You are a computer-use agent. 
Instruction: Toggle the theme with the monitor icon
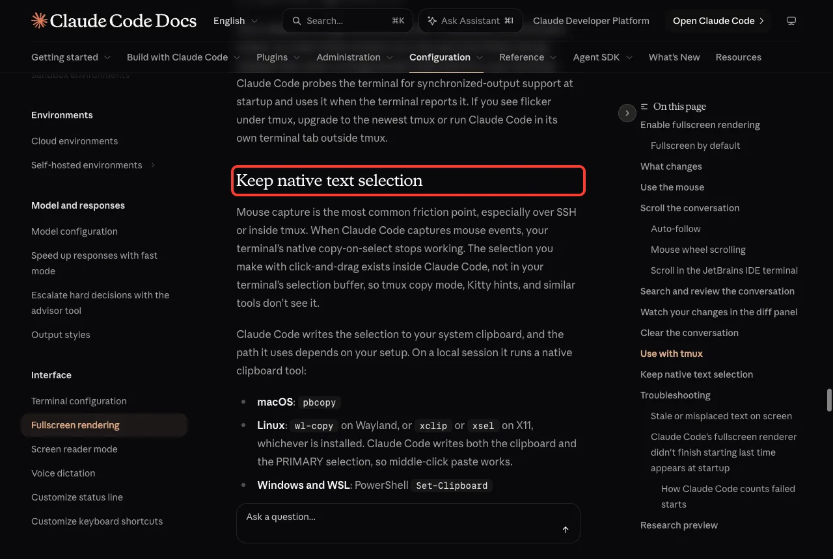791,21
